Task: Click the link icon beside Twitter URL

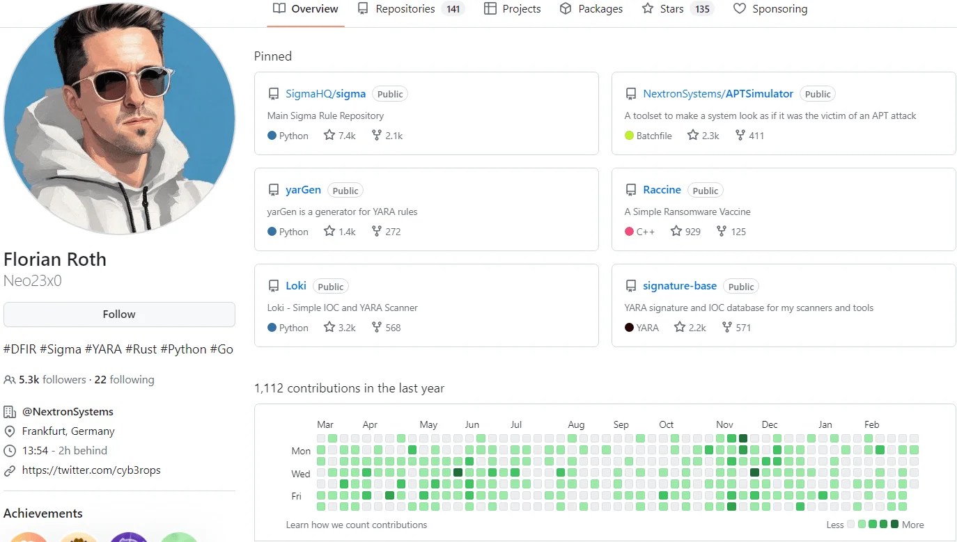Action: pyautogui.click(x=10, y=470)
